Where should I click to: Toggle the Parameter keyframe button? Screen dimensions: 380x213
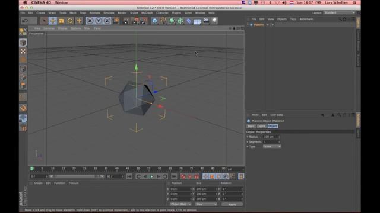click(x=226, y=176)
